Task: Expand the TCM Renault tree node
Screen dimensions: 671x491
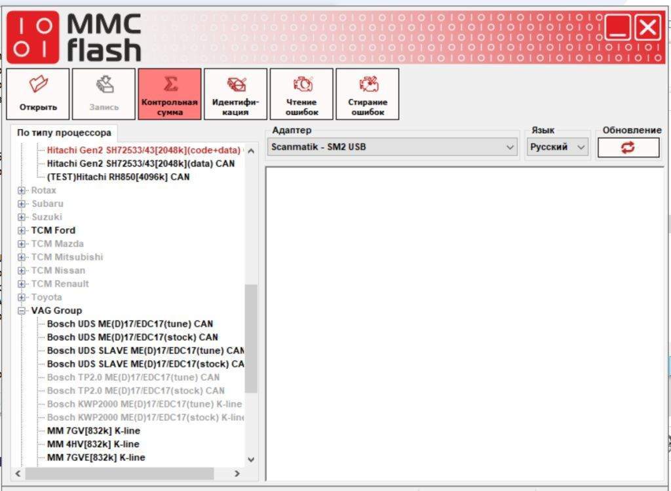Action: (22, 284)
